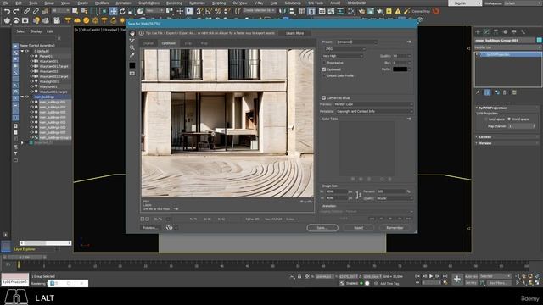The height and width of the screenshot is (305, 543).
Task: Click the large plus button near playback controls
Action: point(457,279)
